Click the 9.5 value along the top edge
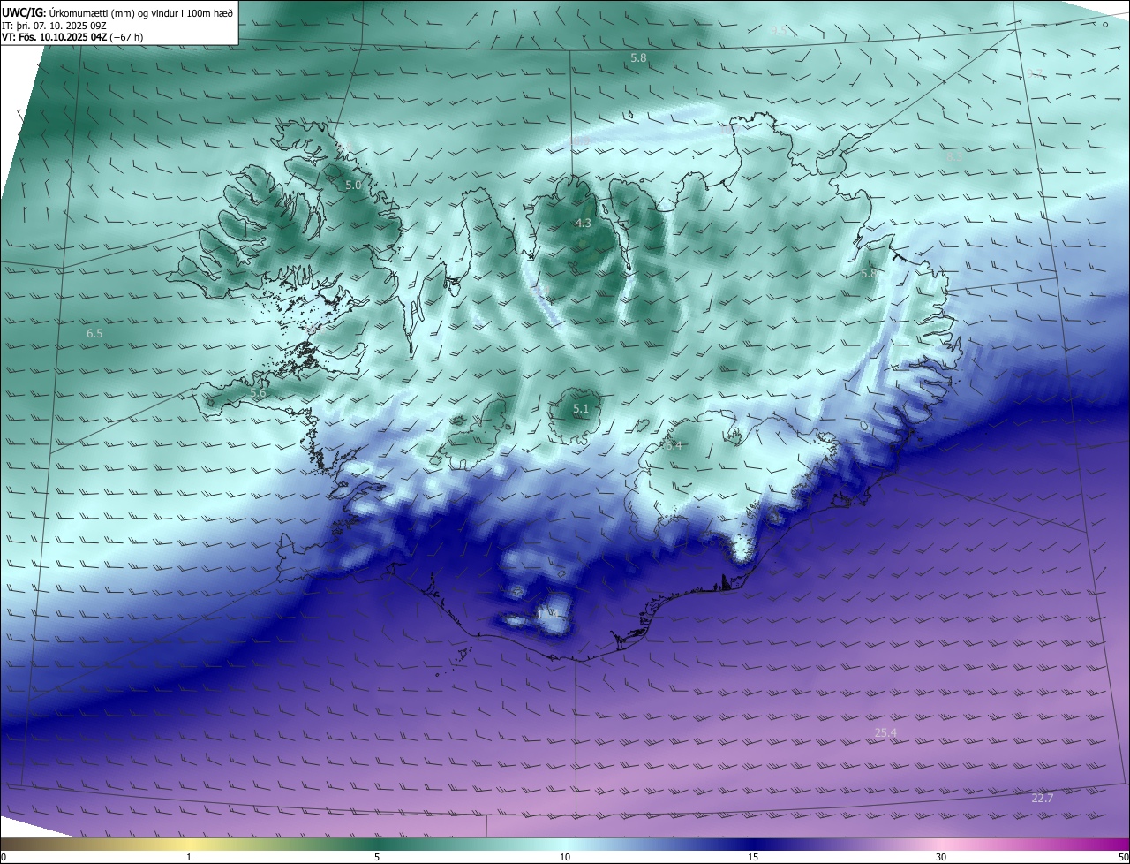This screenshot has height=864, width=1130. (779, 31)
